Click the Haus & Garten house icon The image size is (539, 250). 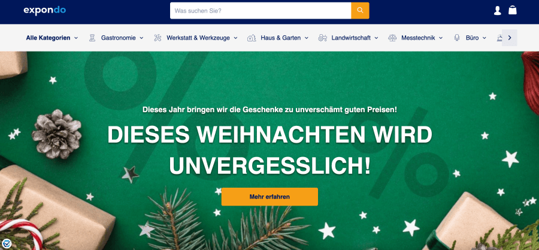(252, 38)
